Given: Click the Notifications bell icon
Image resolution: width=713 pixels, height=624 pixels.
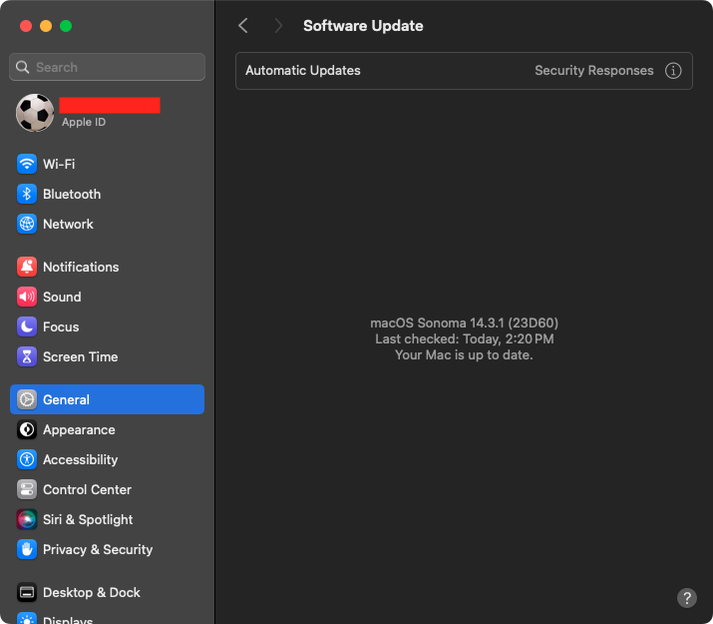Looking at the screenshot, I should (x=27, y=267).
